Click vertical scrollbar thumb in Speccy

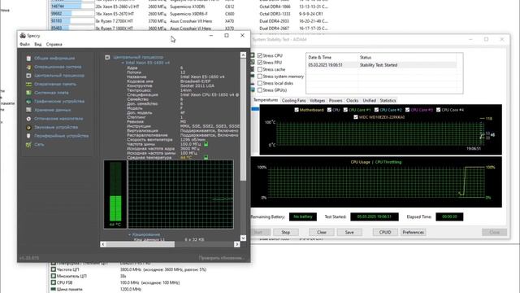coord(243,120)
